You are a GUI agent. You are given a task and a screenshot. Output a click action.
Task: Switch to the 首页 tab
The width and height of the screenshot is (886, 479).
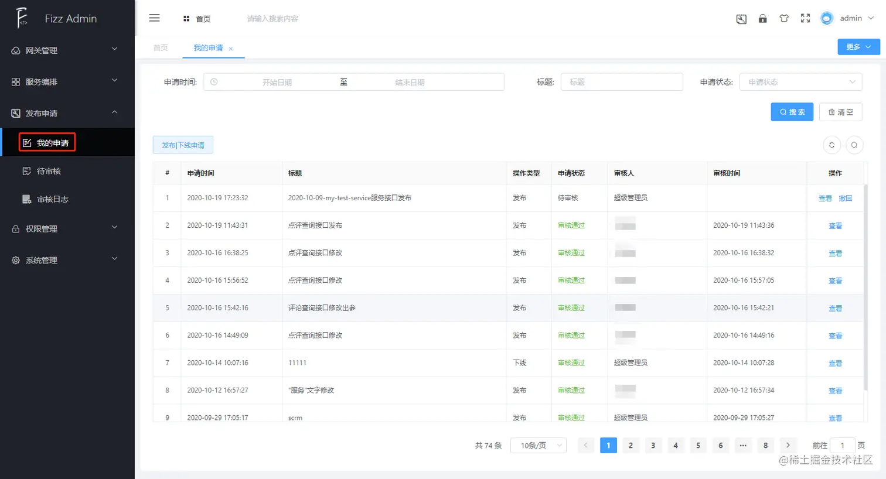click(x=161, y=48)
